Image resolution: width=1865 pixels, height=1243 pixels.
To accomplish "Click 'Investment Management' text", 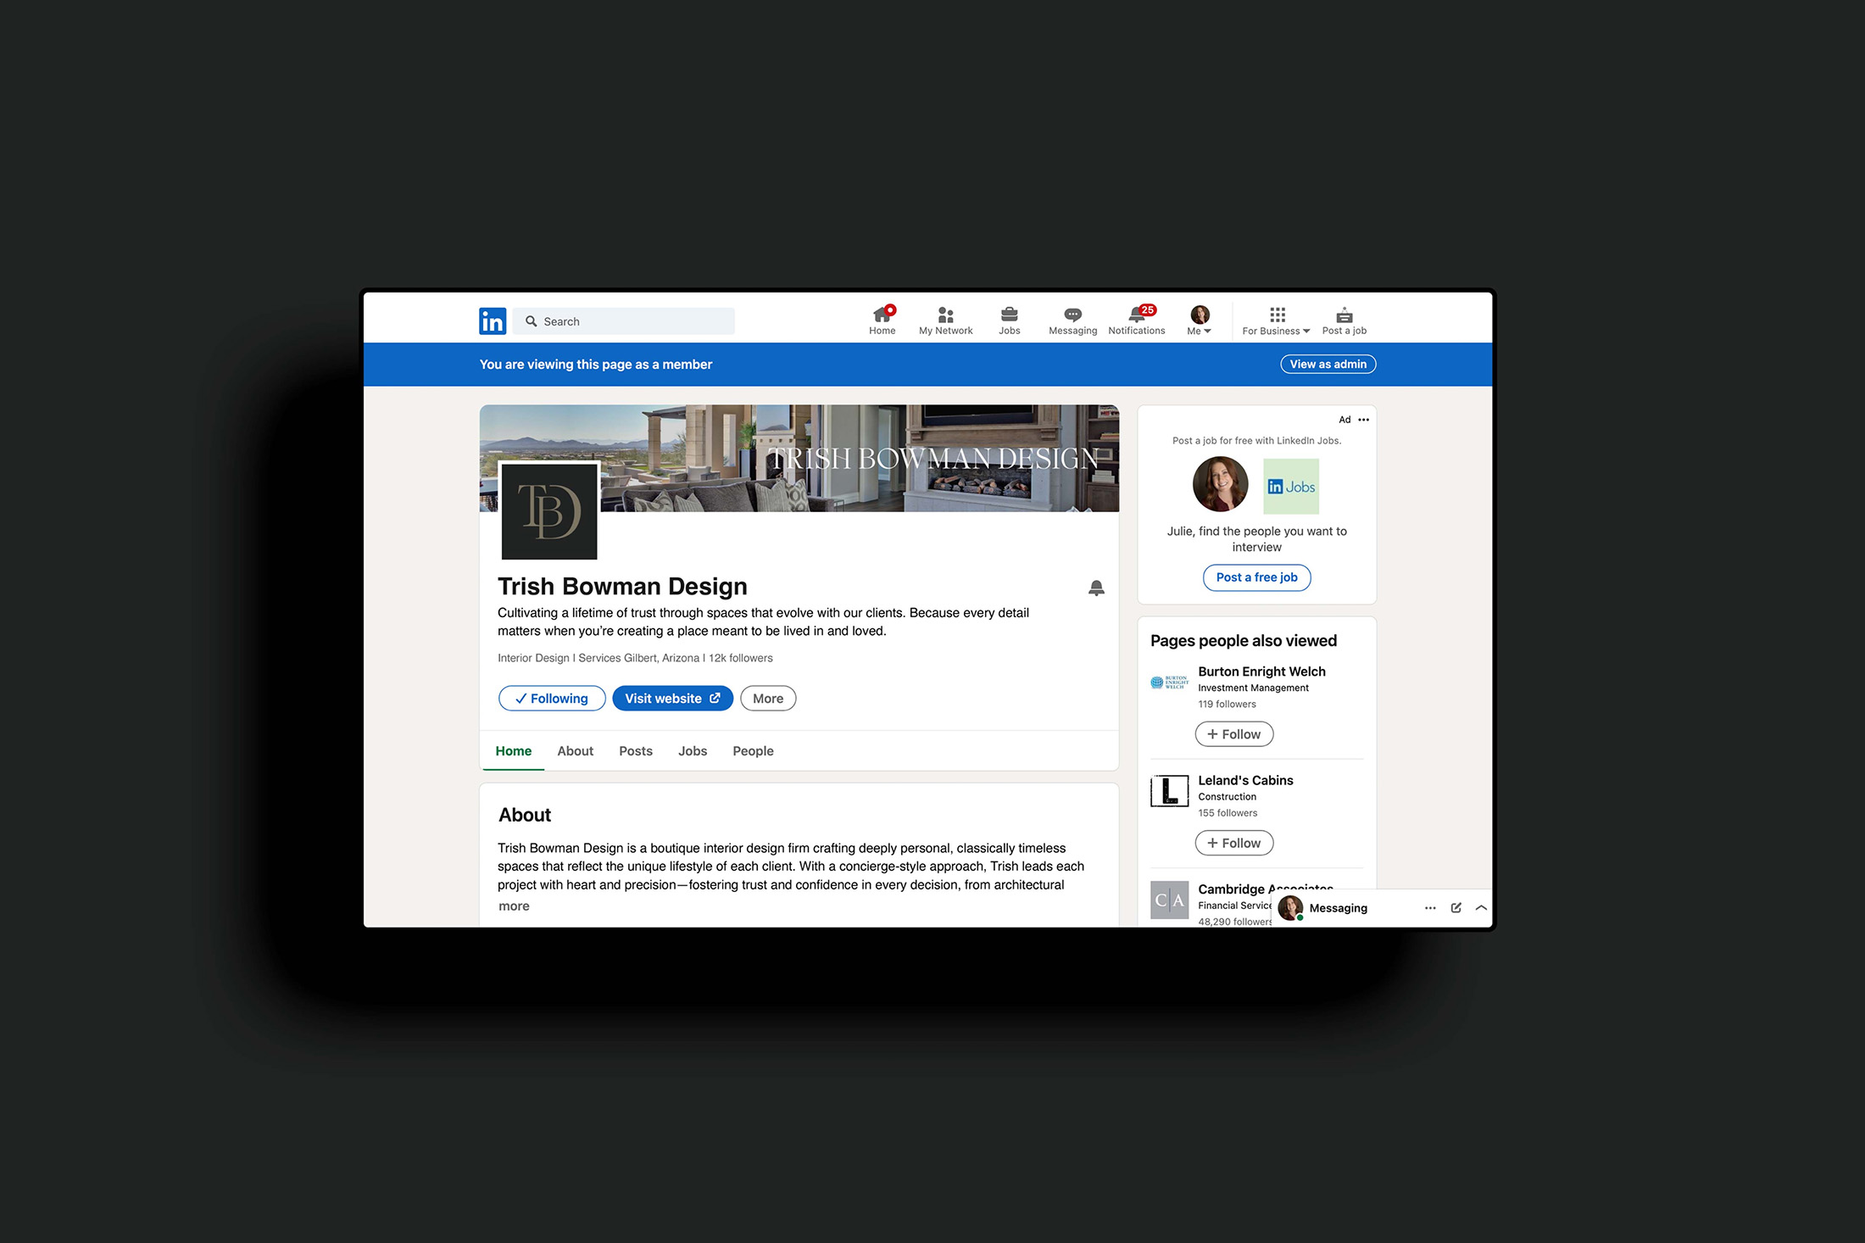I will (x=1254, y=688).
